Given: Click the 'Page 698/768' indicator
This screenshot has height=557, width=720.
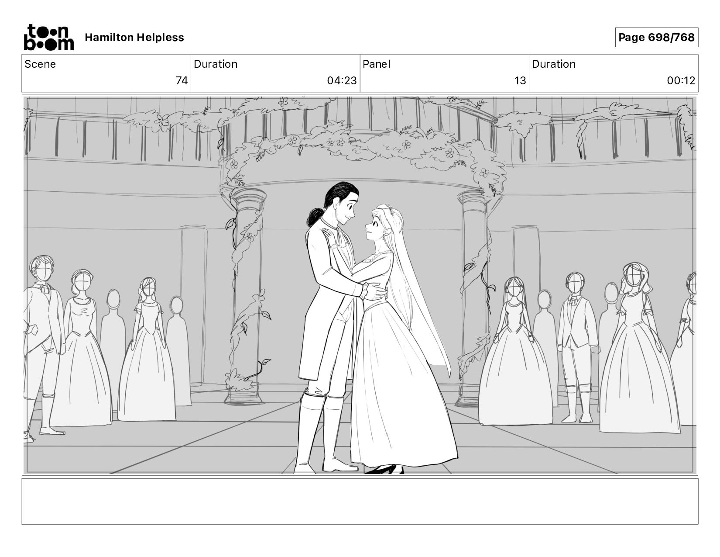Looking at the screenshot, I should coord(656,38).
